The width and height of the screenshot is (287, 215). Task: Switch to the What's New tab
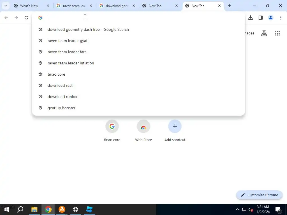pos(29,6)
